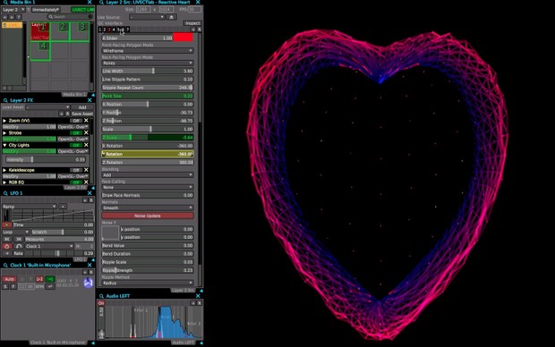Select media bin cell 2
This screenshot has width=555, height=347.
click(x=61, y=31)
